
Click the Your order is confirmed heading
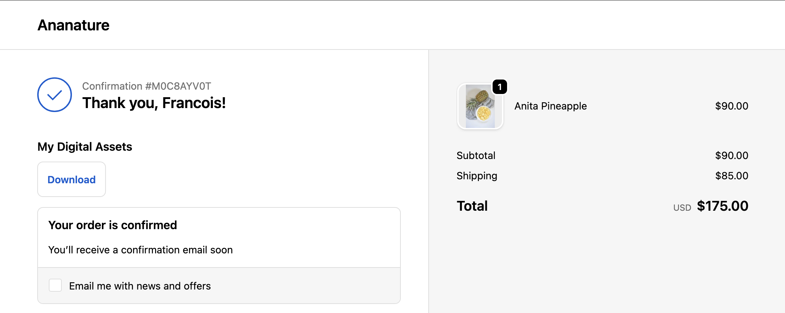(112, 225)
